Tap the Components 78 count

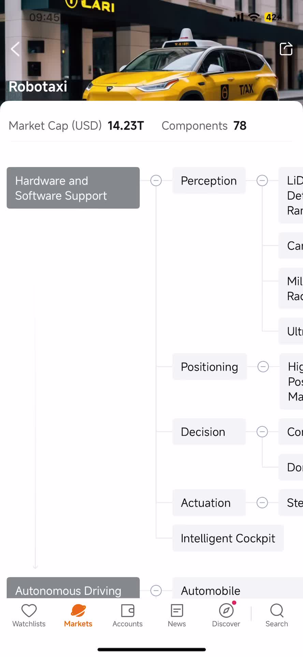click(204, 126)
